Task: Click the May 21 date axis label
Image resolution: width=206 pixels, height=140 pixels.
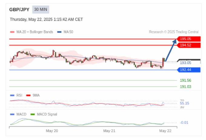Action: click(109, 131)
